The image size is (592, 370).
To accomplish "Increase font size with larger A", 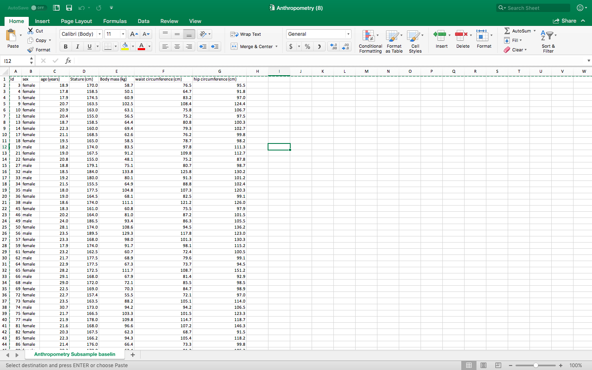I will tap(134, 34).
